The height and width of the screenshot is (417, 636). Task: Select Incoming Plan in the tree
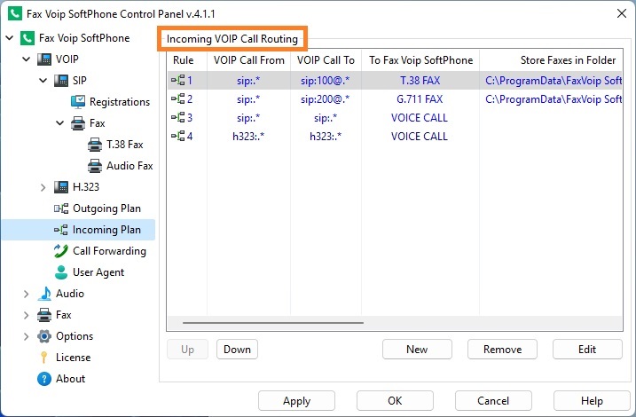[x=106, y=230]
